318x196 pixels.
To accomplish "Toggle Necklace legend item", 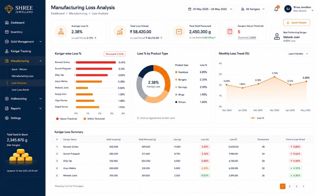I will [182, 72].
